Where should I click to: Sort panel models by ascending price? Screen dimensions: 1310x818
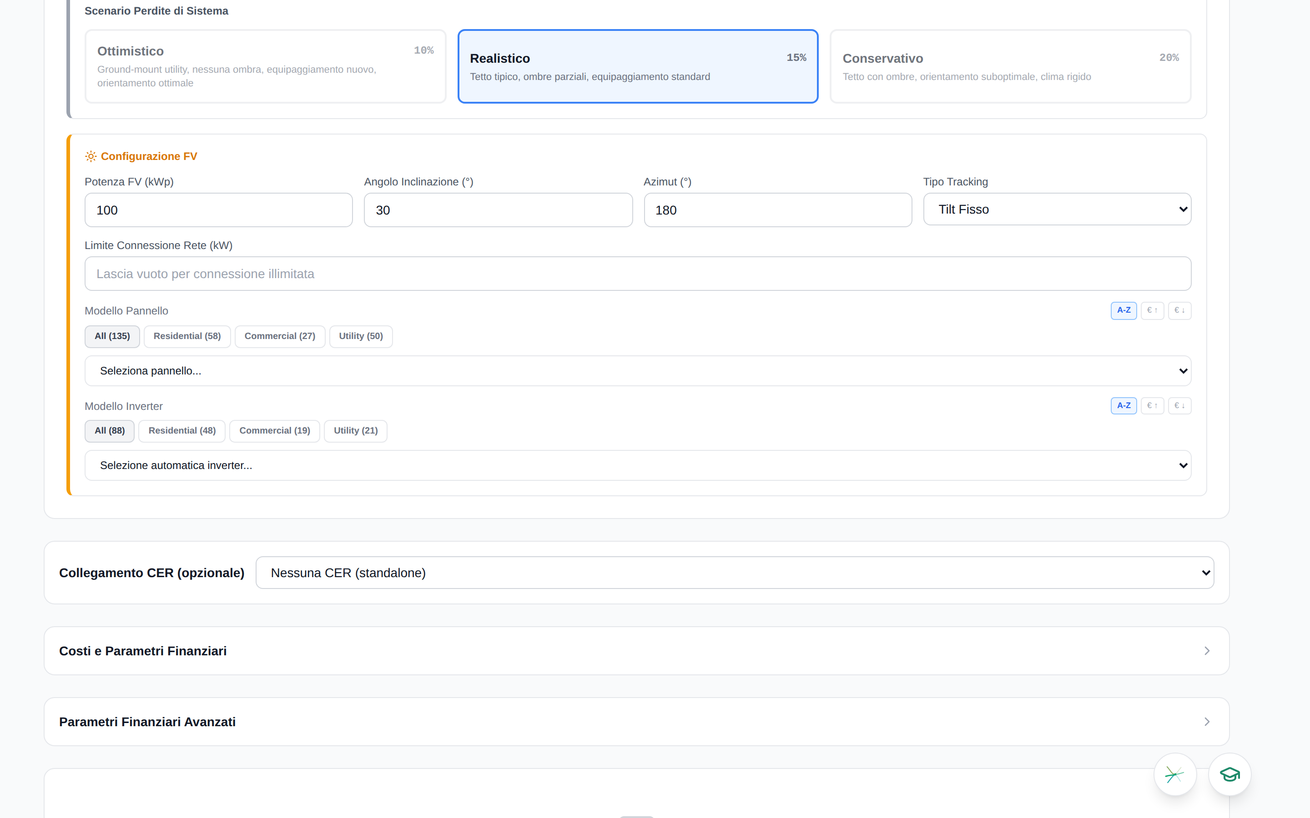coord(1152,310)
